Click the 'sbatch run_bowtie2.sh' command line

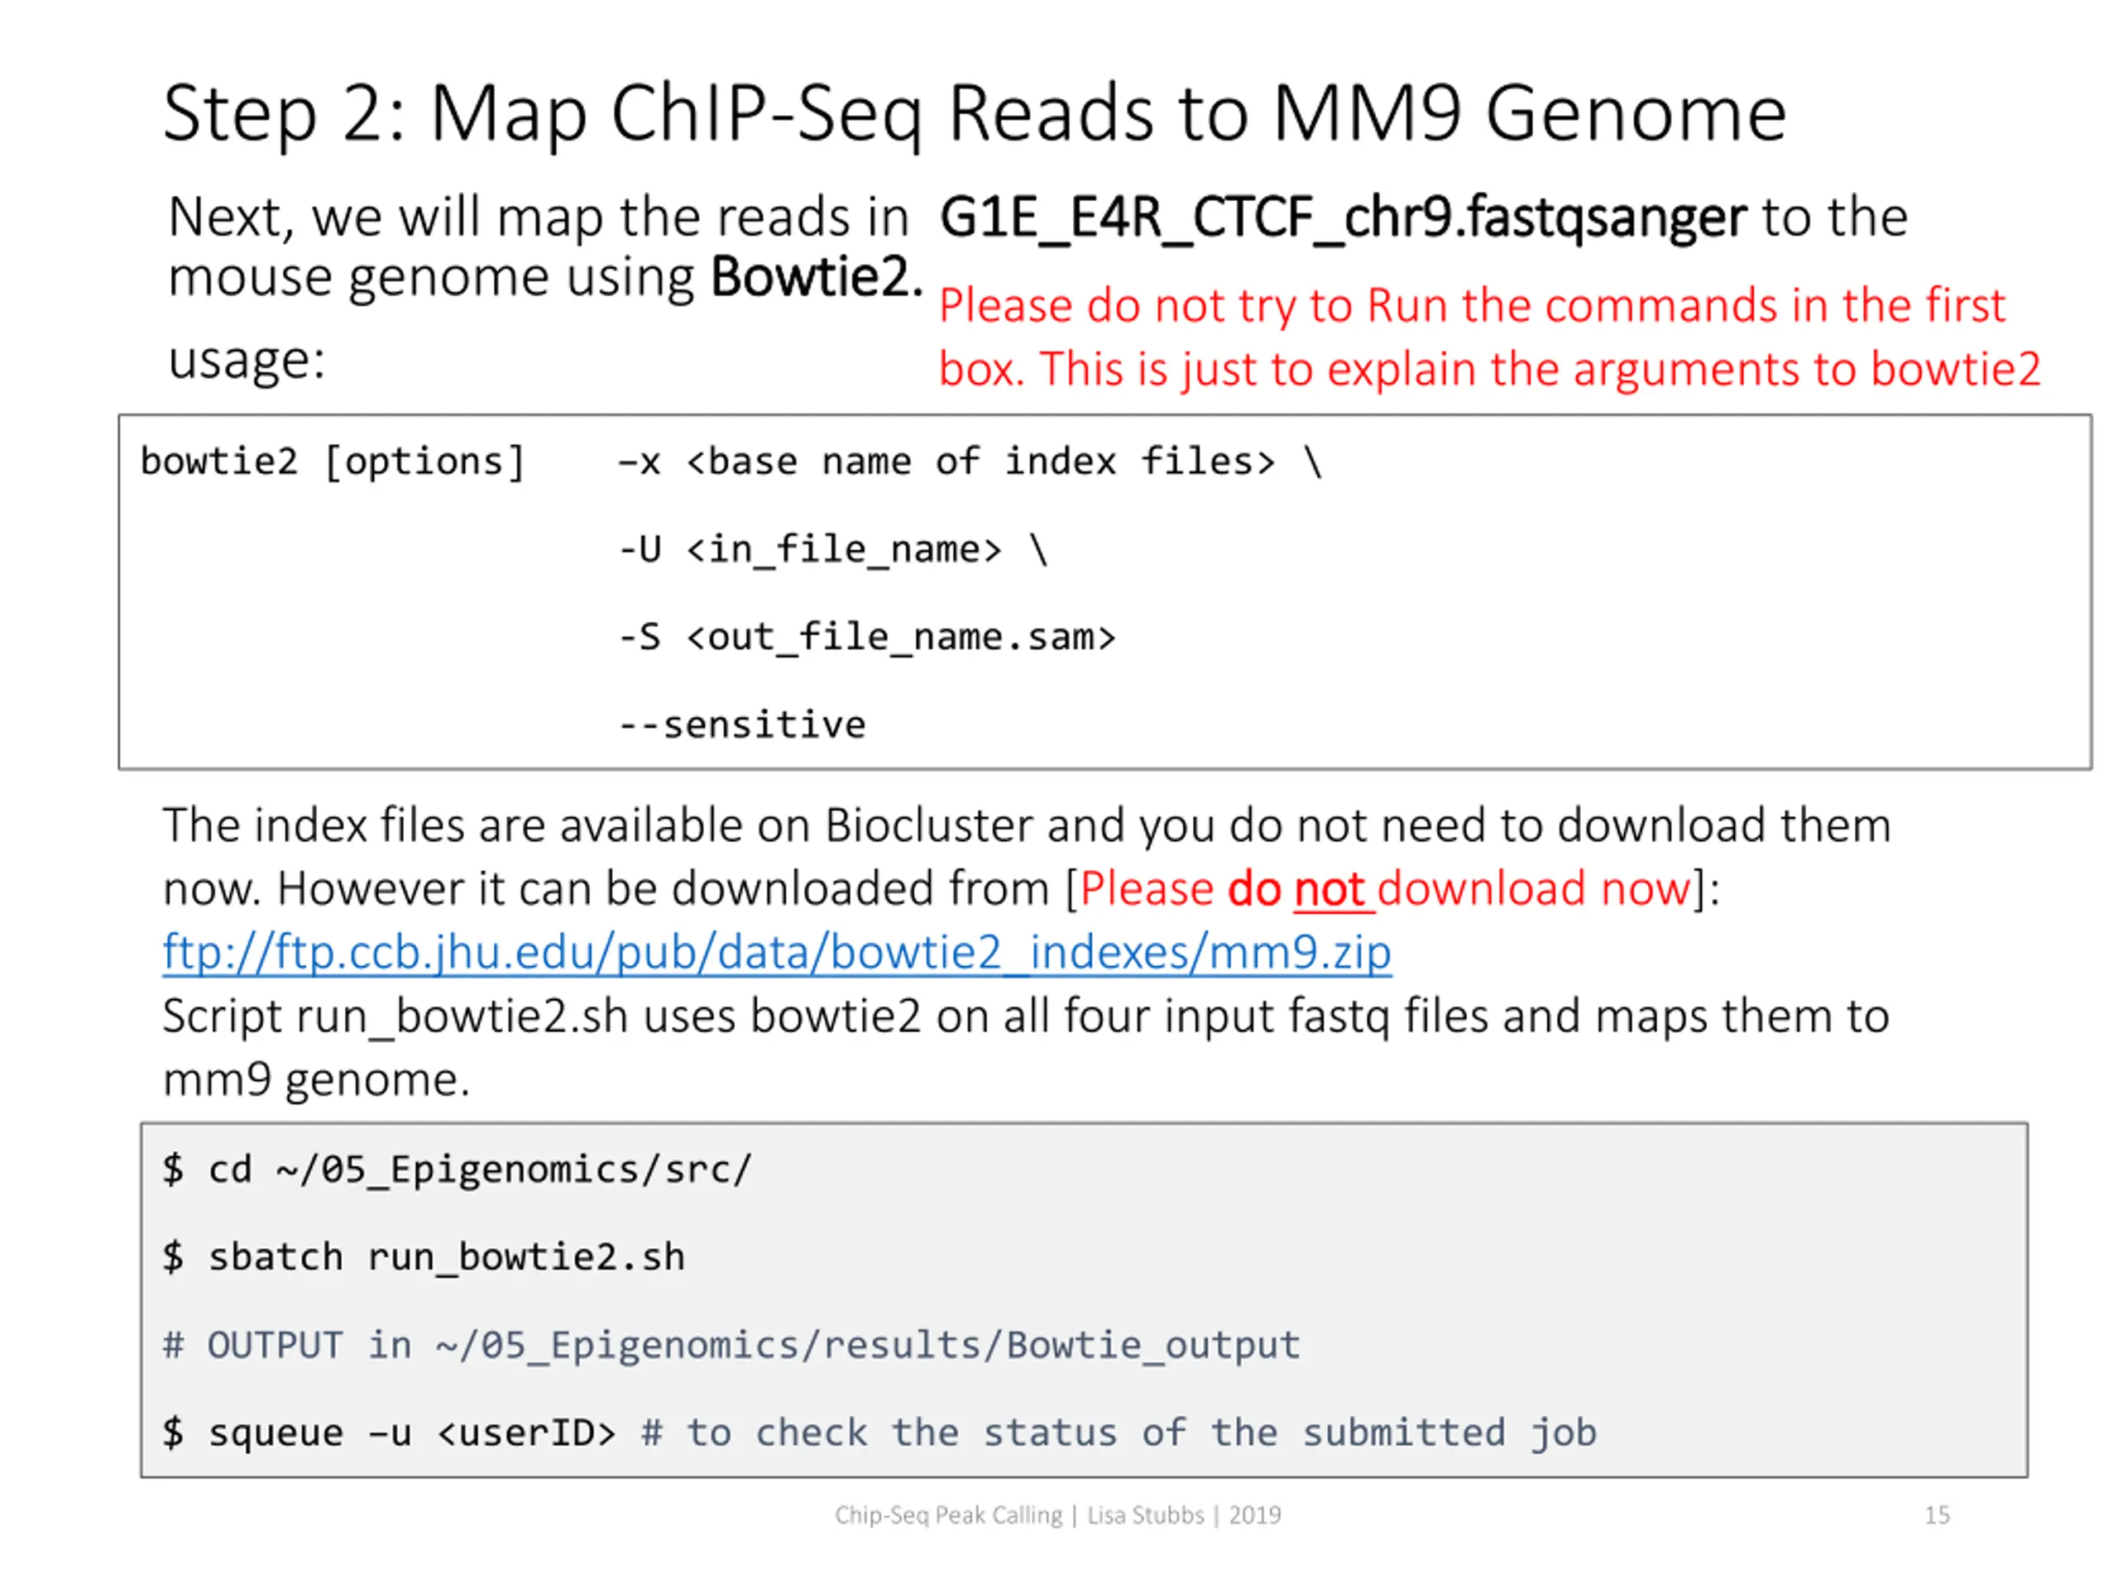(445, 1258)
